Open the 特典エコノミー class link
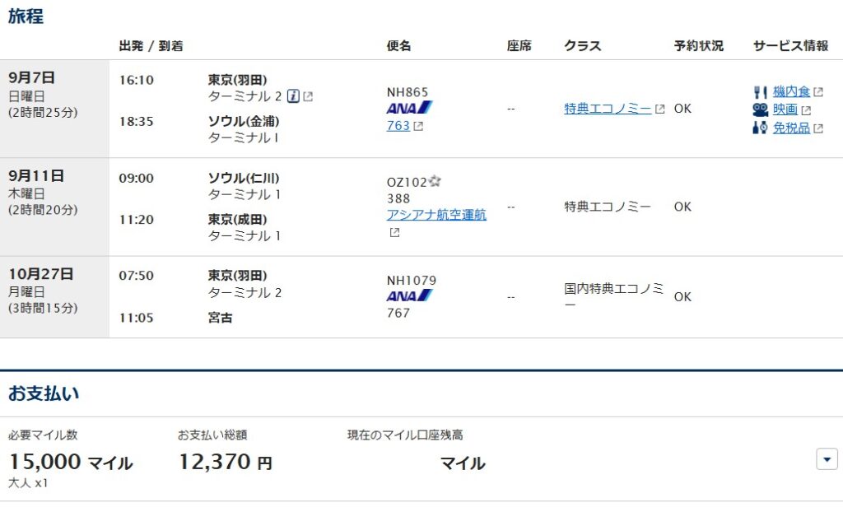Screen dimensions: 843x521 pyautogui.click(x=608, y=109)
